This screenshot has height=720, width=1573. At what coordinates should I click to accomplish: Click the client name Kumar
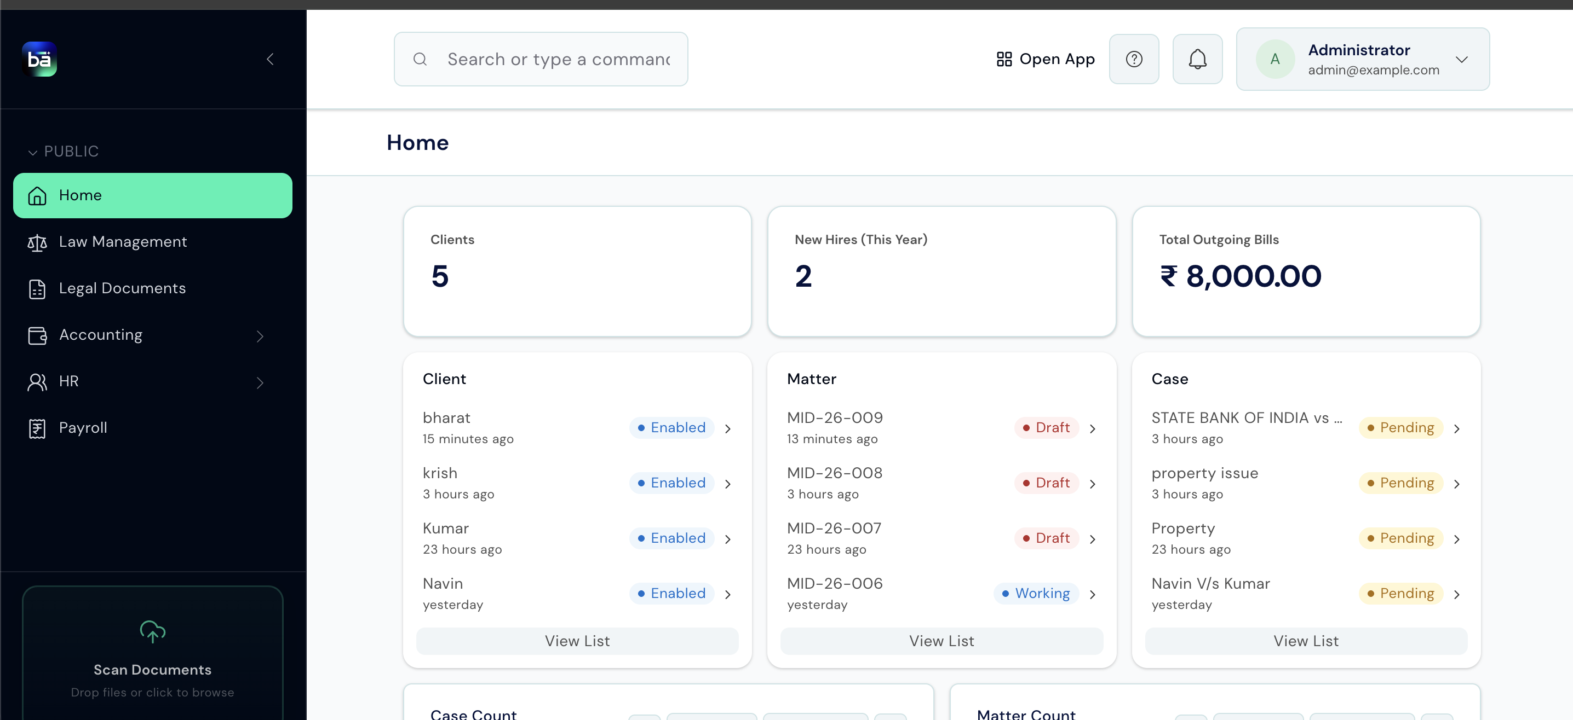click(446, 529)
